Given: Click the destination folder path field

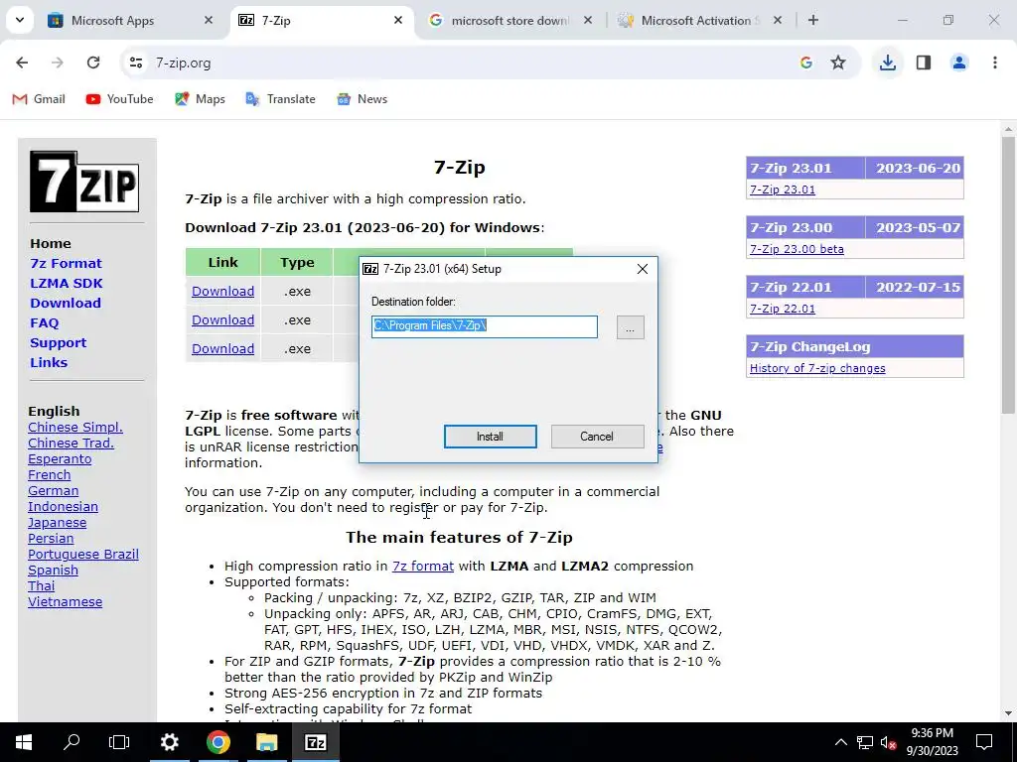Looking at the screenshot, I should coord(485,326).
